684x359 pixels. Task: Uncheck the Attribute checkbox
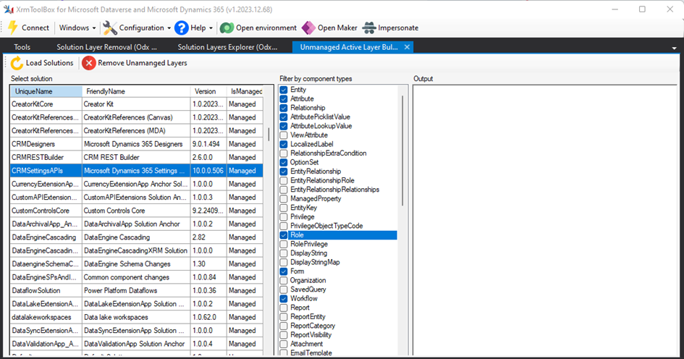tap(284, 99)
